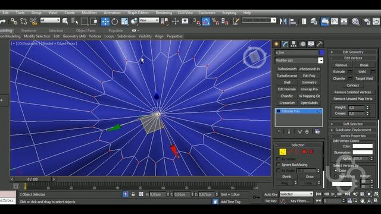The width and height of the screenshot is (381, 214).
Task: Select Vertex sub-object level icon
Action: [282, 152]
